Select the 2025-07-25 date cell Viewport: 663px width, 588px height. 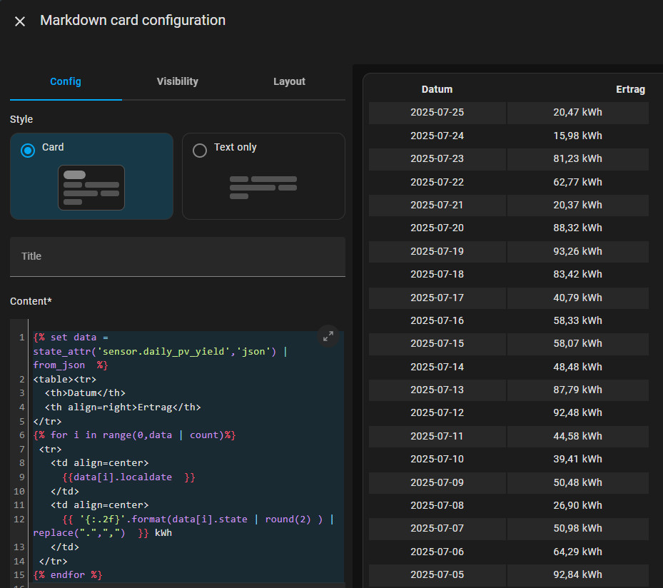(437, 112)
